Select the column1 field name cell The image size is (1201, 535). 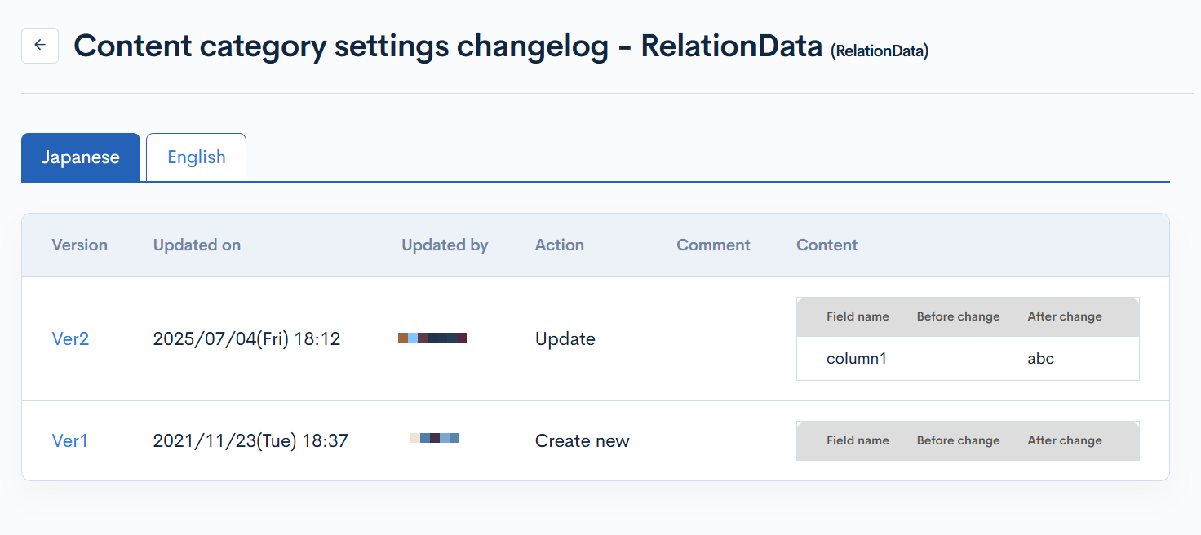click(x=856, y=359)
